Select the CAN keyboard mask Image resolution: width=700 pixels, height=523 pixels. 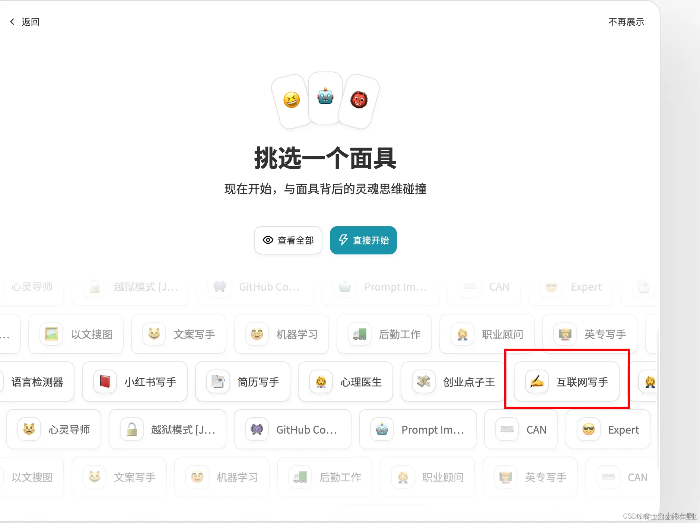(521, 429)
